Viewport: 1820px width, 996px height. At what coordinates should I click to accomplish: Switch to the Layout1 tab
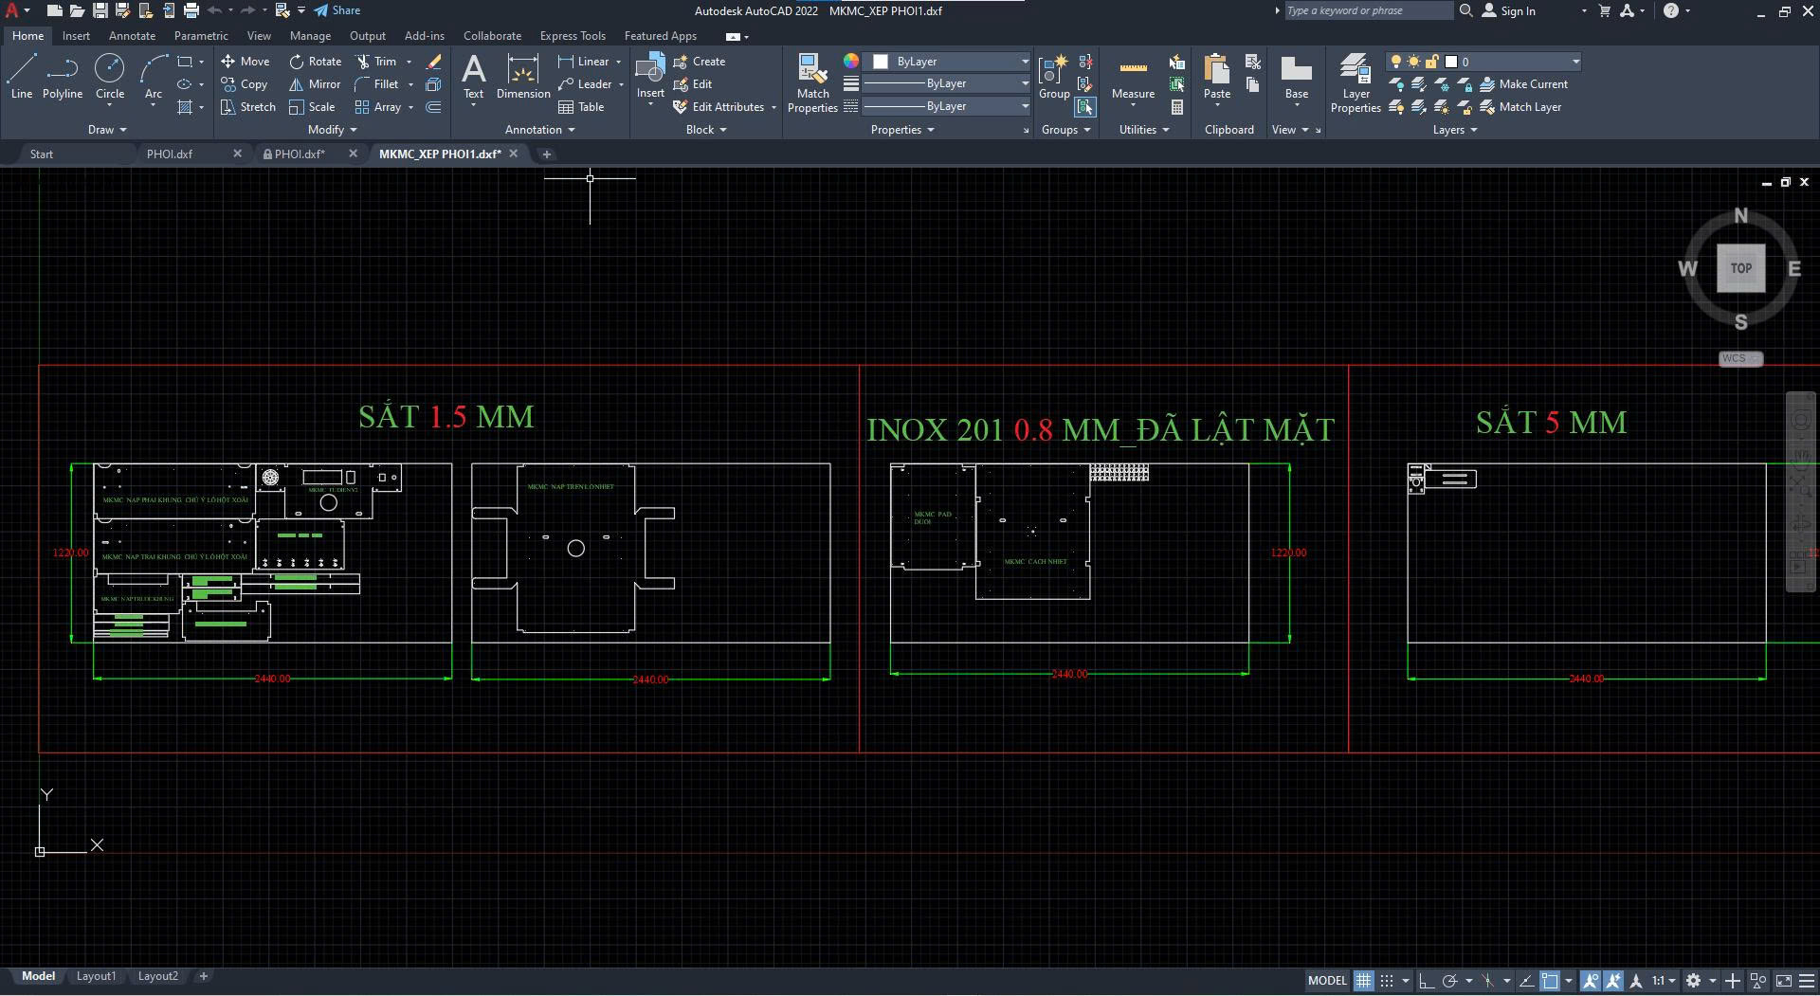click(96, 975)
